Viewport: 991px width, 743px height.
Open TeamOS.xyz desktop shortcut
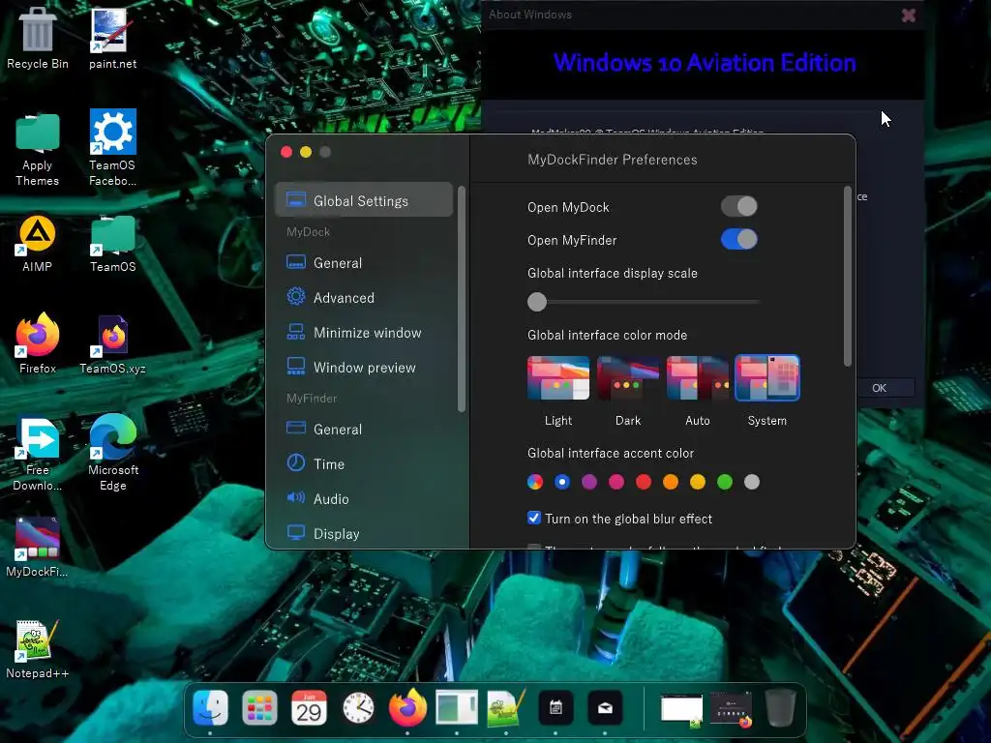click(x=112, y=345)
